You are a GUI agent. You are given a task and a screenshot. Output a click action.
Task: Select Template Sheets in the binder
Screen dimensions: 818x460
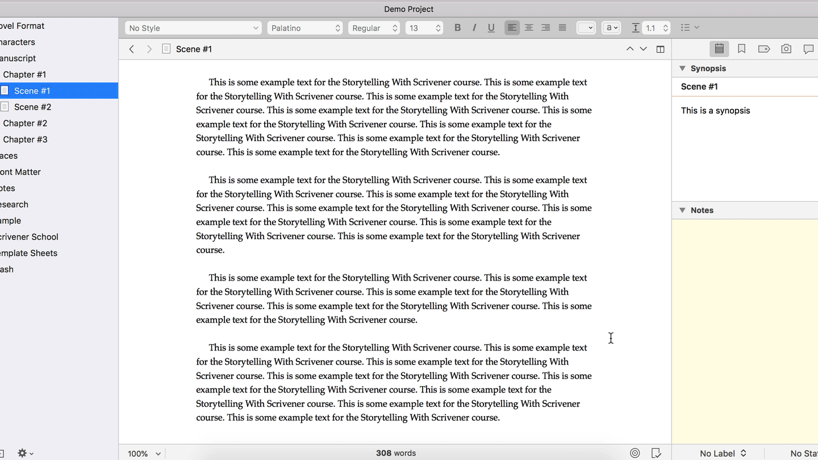pos(59,253)
